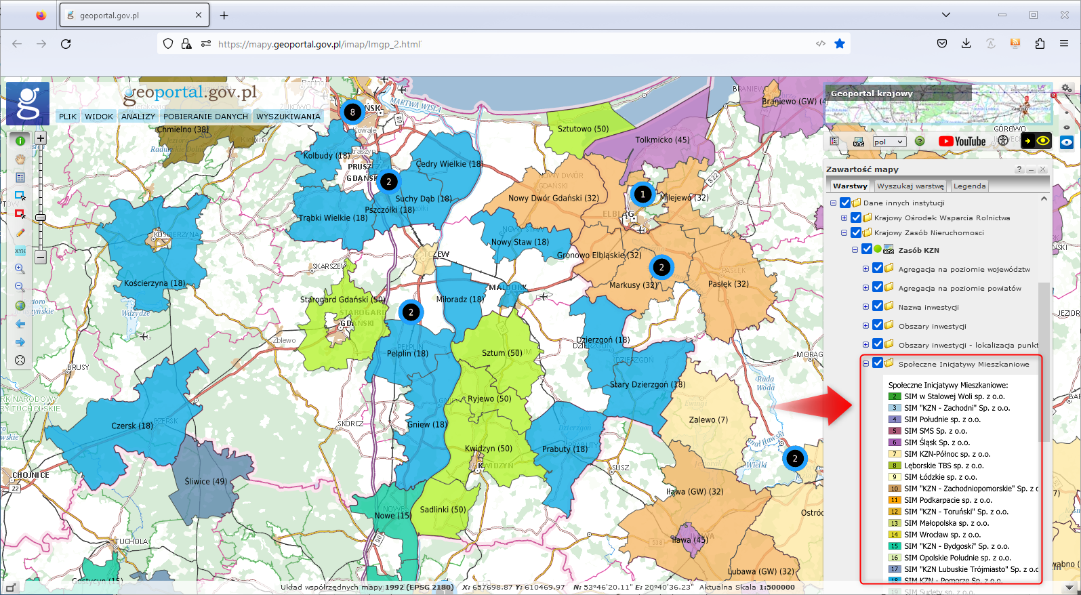1081x595 pixels.
Task: Open the pol language dropdown
Action: 889,142
